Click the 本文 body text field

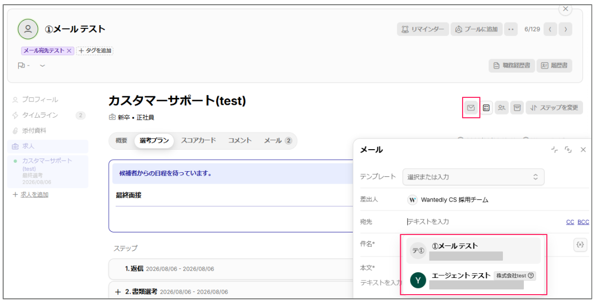(x=381, y=283)
